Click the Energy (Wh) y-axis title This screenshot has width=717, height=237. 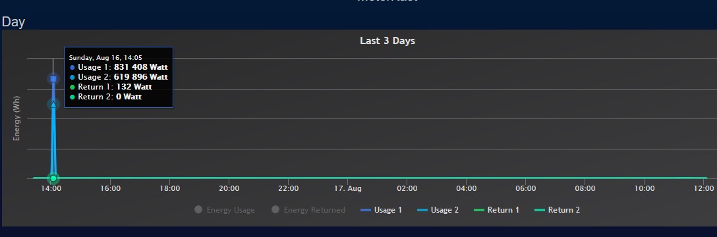pos(17,118)
